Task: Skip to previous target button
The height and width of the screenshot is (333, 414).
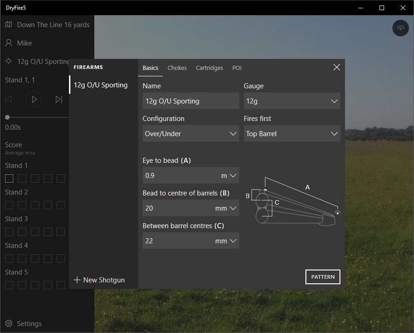Action: (x=8, y=99)
